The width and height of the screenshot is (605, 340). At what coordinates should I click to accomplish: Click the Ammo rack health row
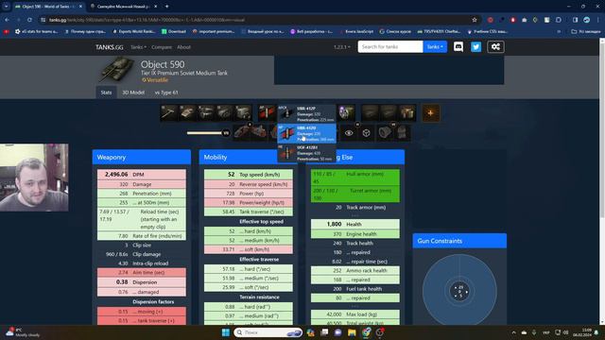[355, 271]
